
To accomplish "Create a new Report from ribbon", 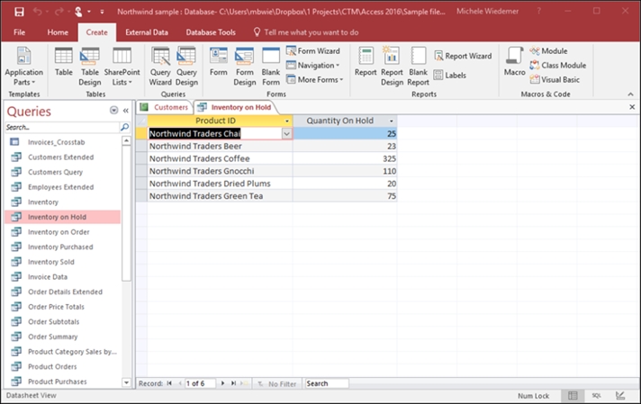I will click(x=366, y=62).
